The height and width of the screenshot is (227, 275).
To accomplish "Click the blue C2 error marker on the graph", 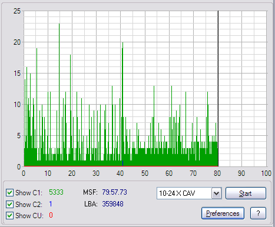I will point(122,163).
